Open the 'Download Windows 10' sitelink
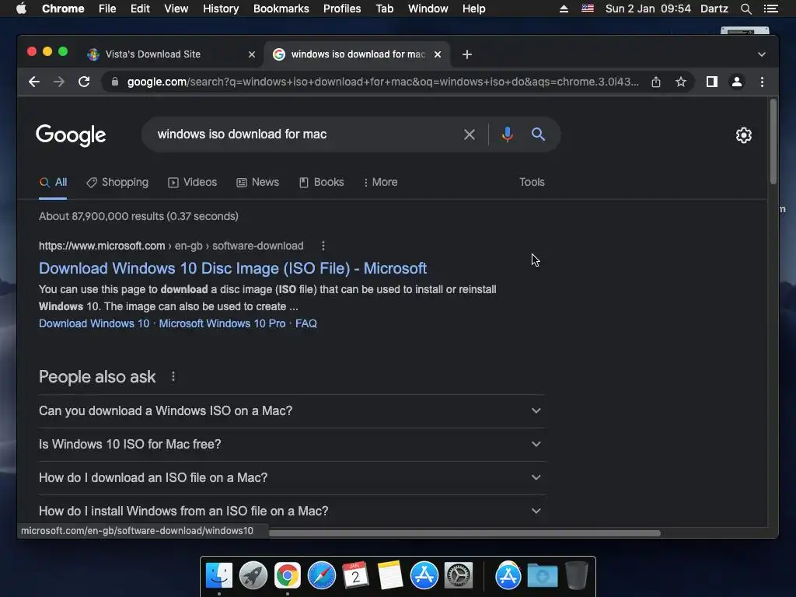 94,323
